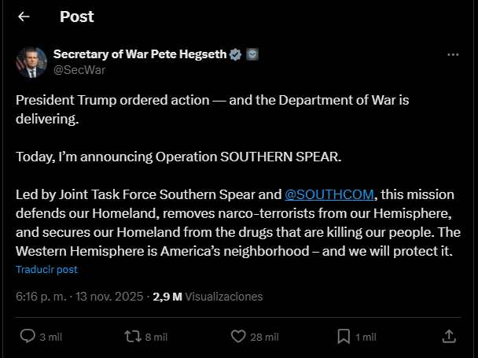Click the 8 mil reposts count
Image resolution: width=478 pixels, height=358 pixels.
click(156, 337)
